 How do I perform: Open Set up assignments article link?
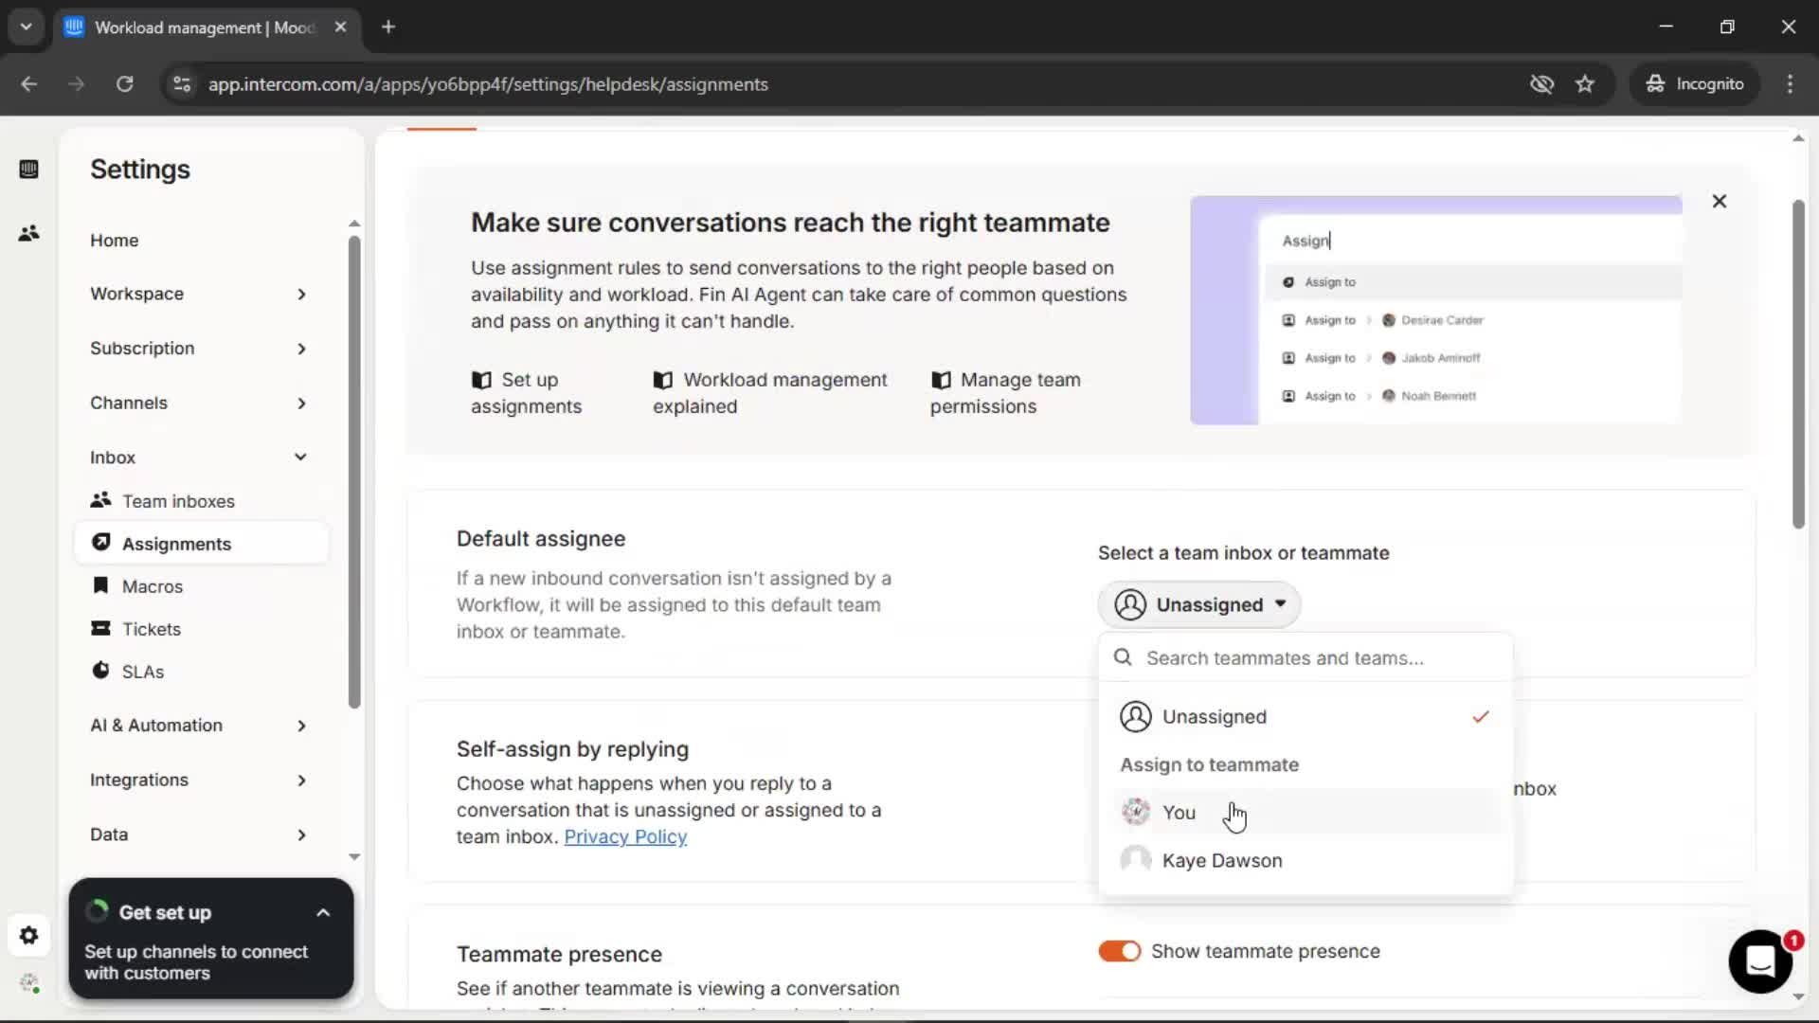(x=527, y=393)
